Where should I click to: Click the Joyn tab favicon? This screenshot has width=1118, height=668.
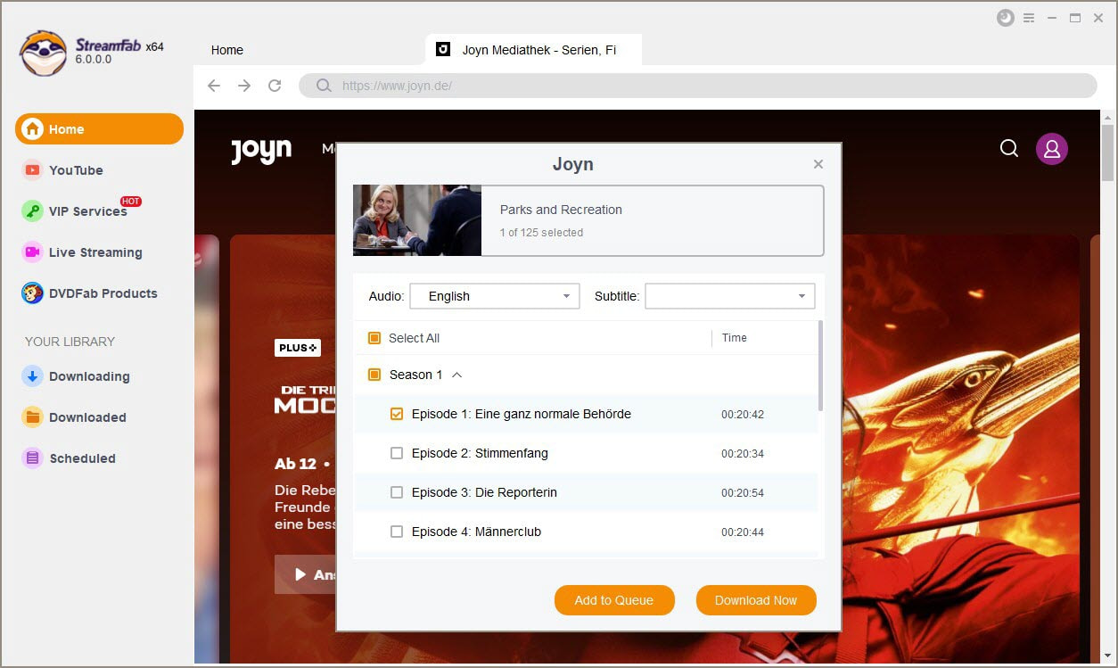(443, 49)
